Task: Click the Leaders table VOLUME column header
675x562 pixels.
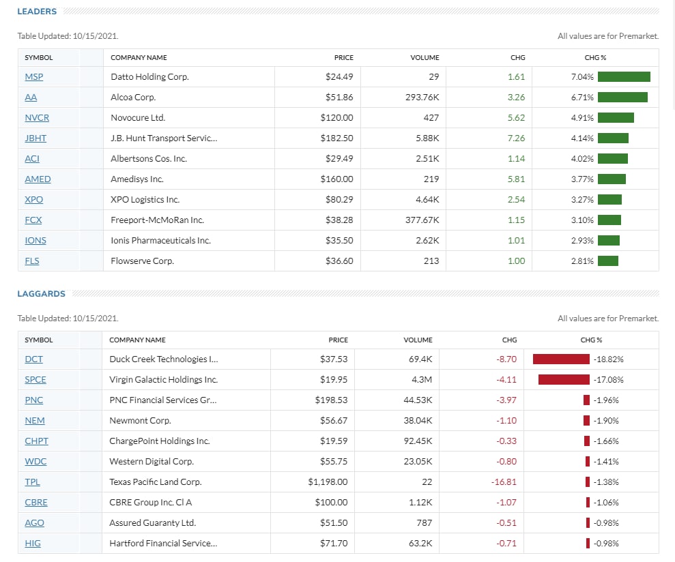Action: click(425, 58)
